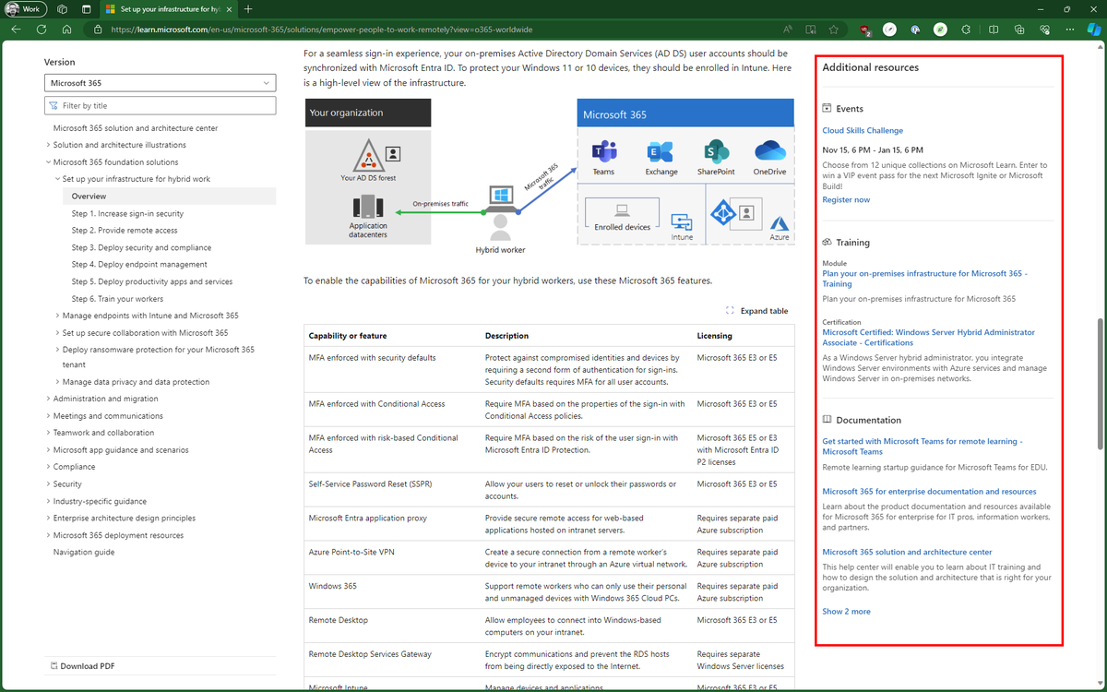Open Step 3. Deploy security and compliance
1107x692 pixels.
[141, 247]
